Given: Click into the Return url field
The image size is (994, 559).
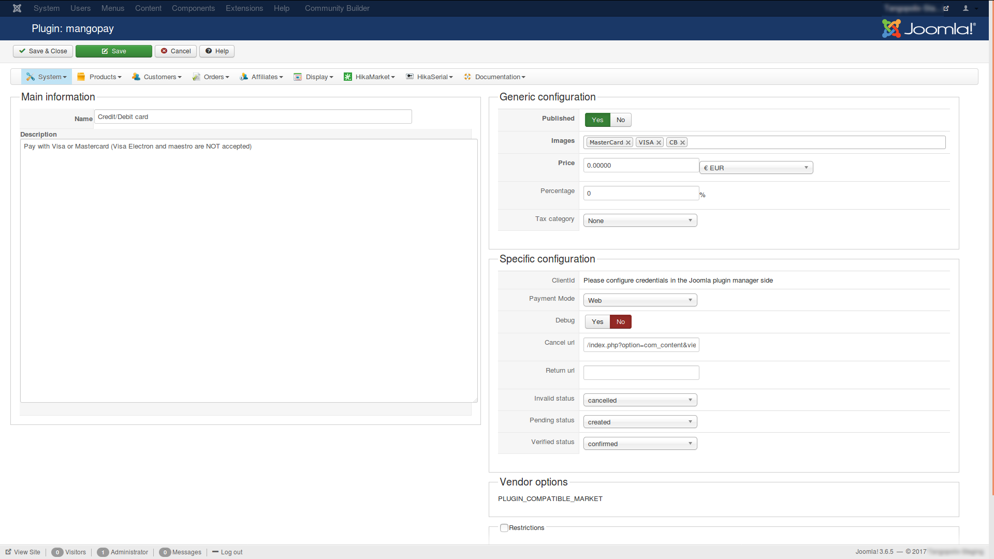Looking at the screenshot, I should point(641,373).
